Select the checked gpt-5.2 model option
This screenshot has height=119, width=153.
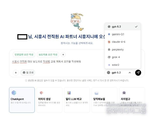pos(122,27)
